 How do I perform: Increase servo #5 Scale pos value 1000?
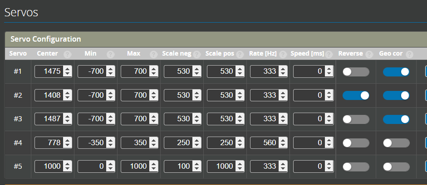click(240, 164)
